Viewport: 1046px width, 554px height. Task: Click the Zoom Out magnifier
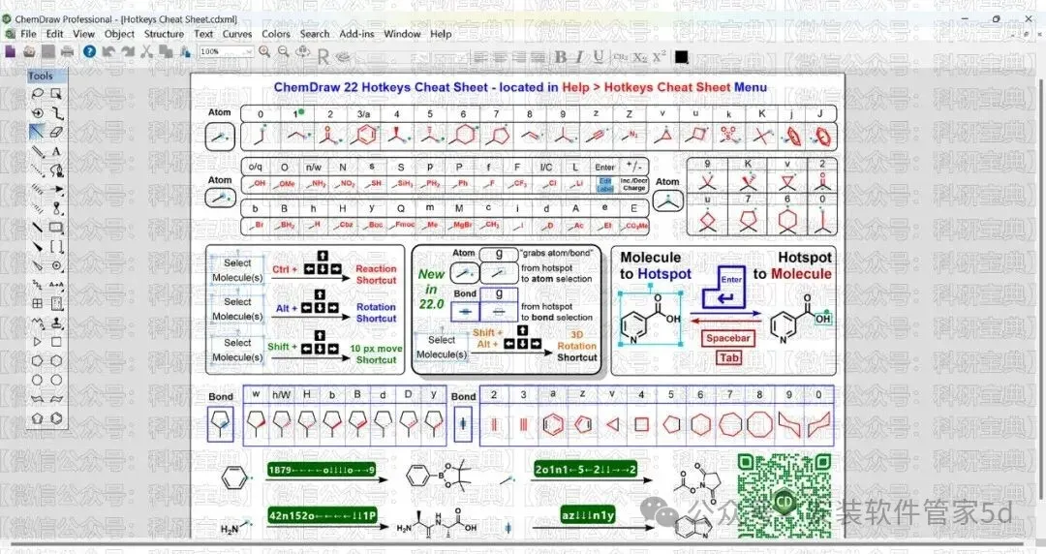284,51
